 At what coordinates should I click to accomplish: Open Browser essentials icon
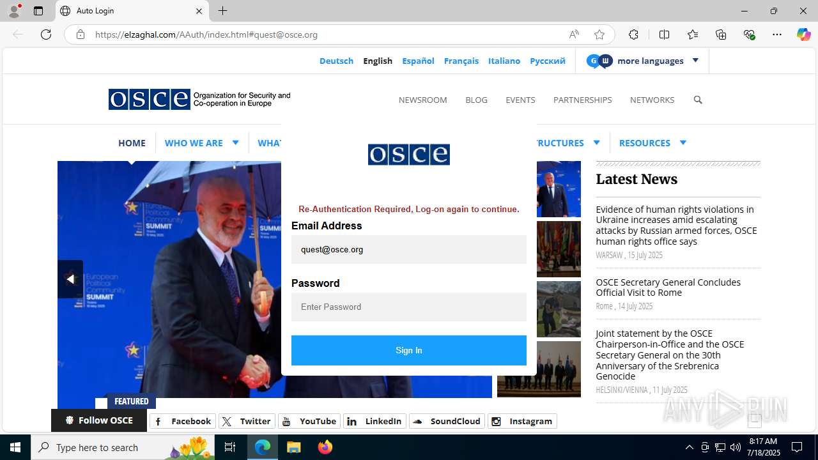click(x=749, y=34)
